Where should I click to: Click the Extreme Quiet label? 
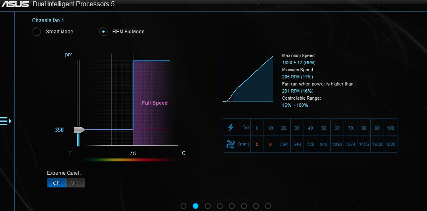pos(64,173)
